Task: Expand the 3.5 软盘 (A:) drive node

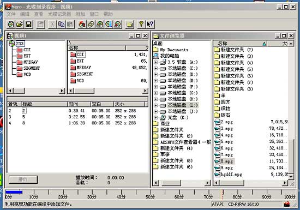Action: 156,62
